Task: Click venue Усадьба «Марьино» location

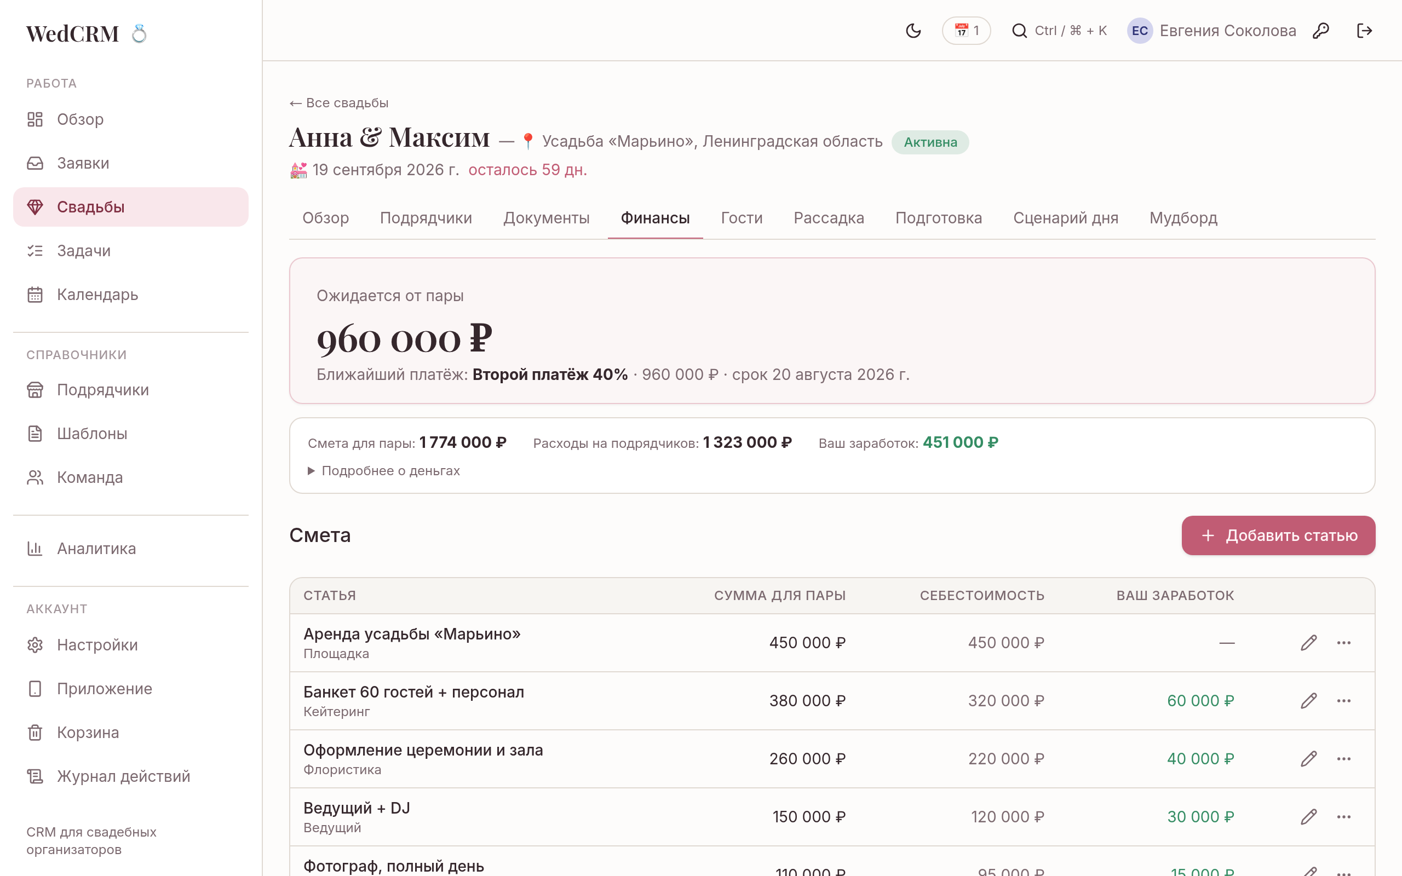Action: [712, 141]
